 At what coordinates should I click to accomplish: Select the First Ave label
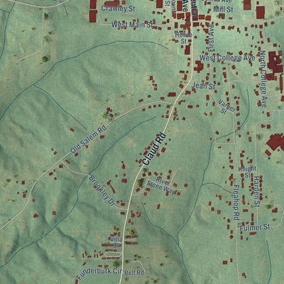211,38
